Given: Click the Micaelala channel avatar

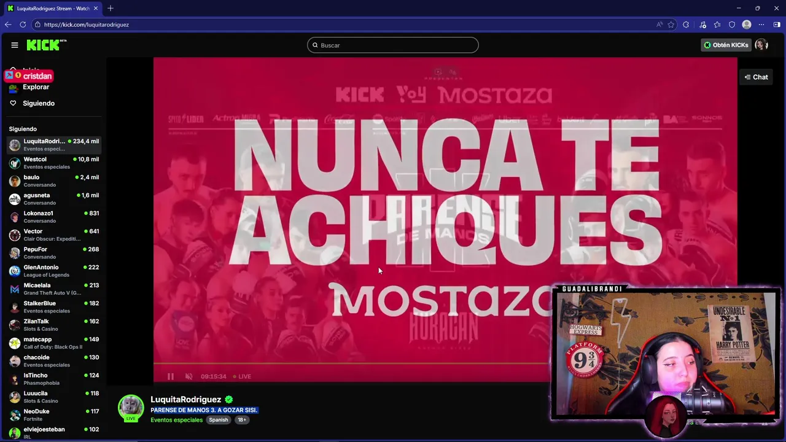Looking at the screenshot, I should [15, 289].
